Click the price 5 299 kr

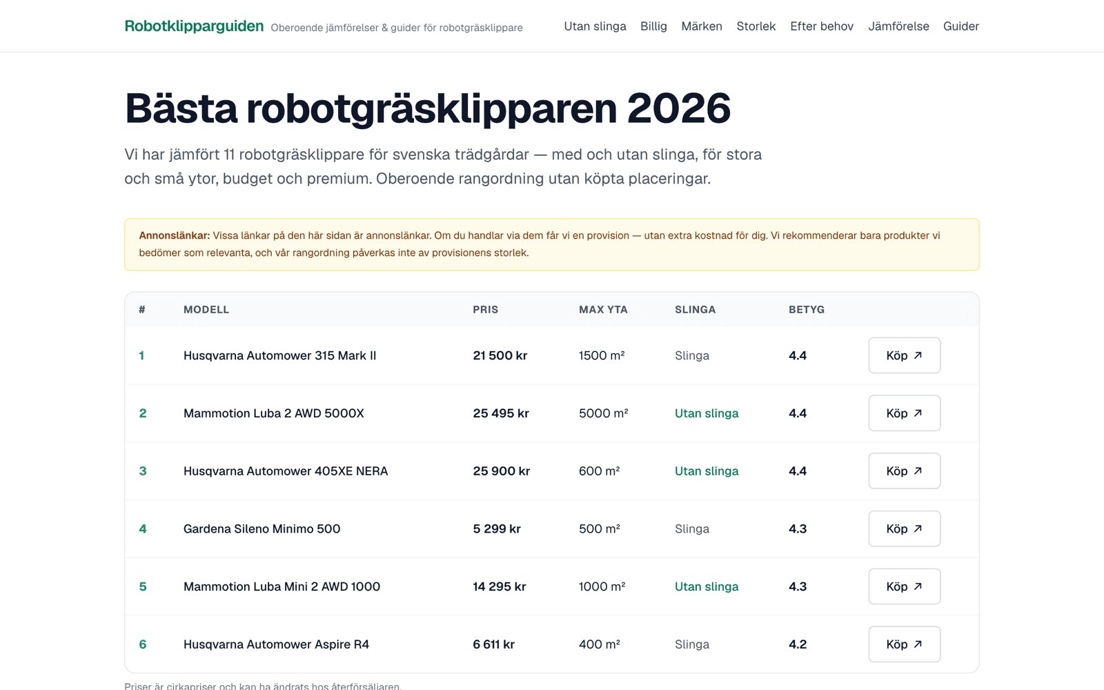[497, 529]
